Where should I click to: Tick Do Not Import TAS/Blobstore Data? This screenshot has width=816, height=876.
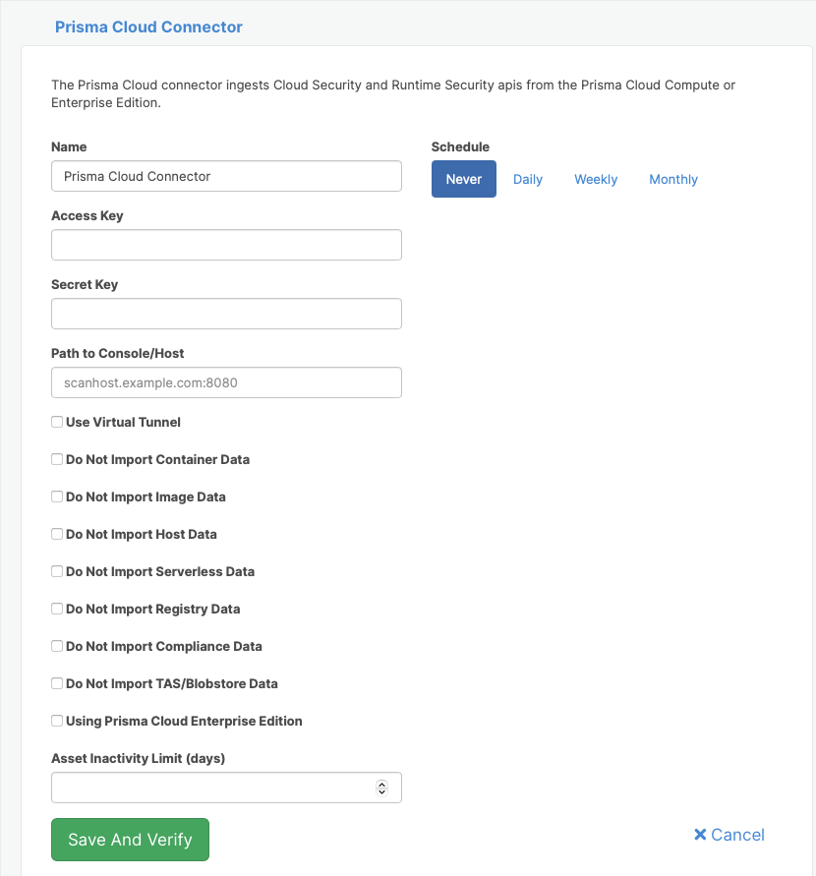tap(57, 683)
